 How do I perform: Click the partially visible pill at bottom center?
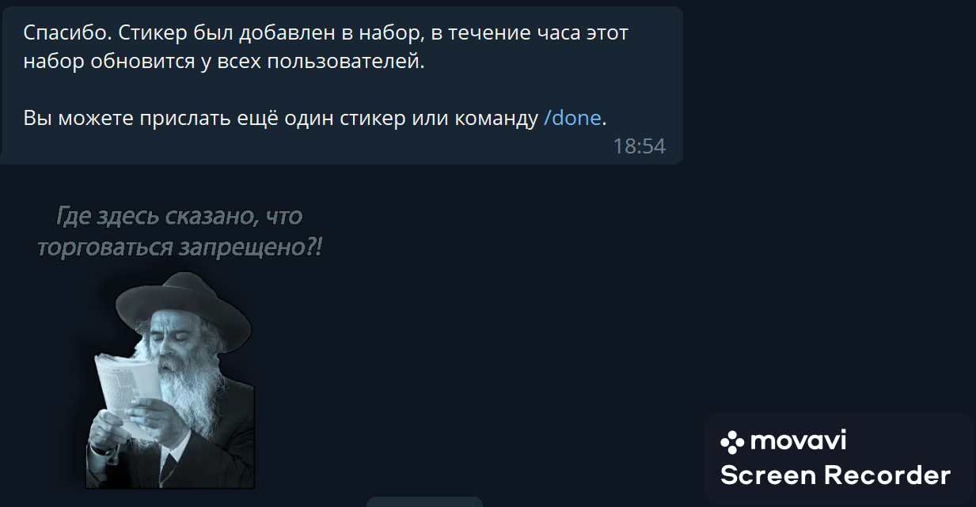pos(424,501)
